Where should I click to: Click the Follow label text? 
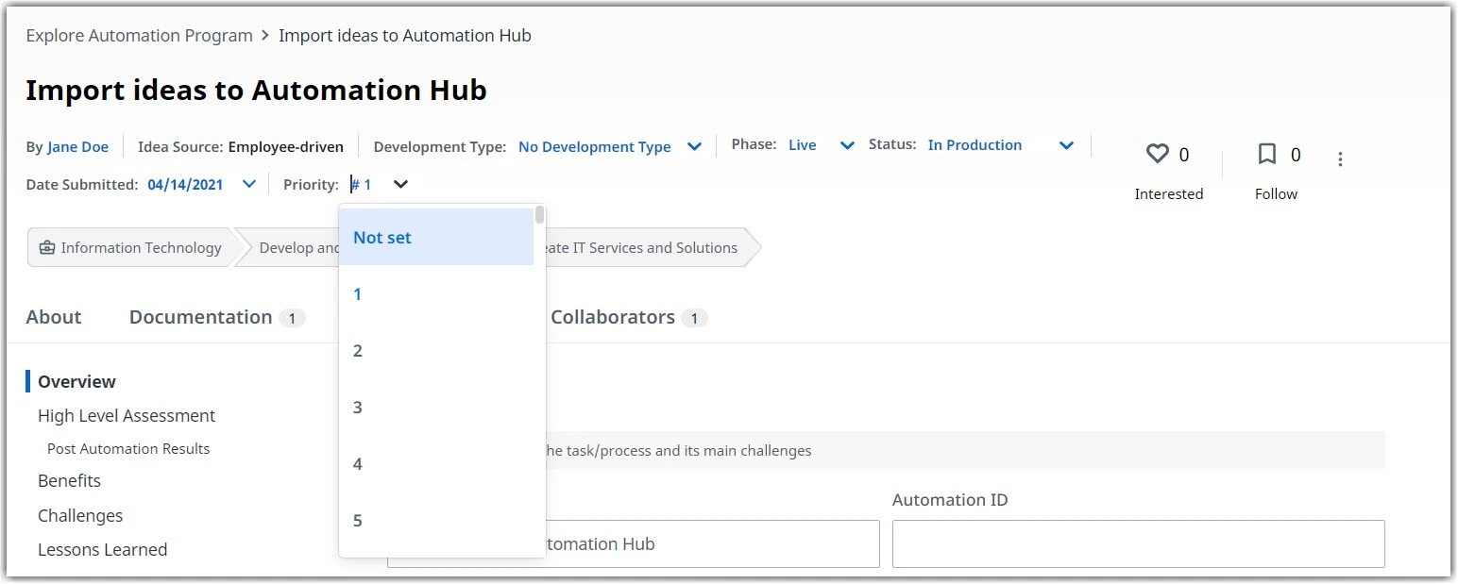click(x=1276, y=194)
